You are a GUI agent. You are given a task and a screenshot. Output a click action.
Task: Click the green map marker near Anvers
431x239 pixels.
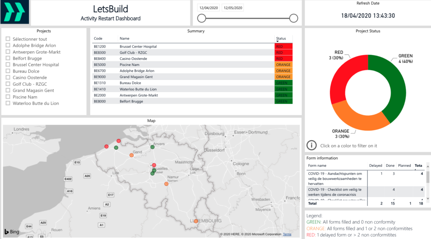click(x=152, y=147)
